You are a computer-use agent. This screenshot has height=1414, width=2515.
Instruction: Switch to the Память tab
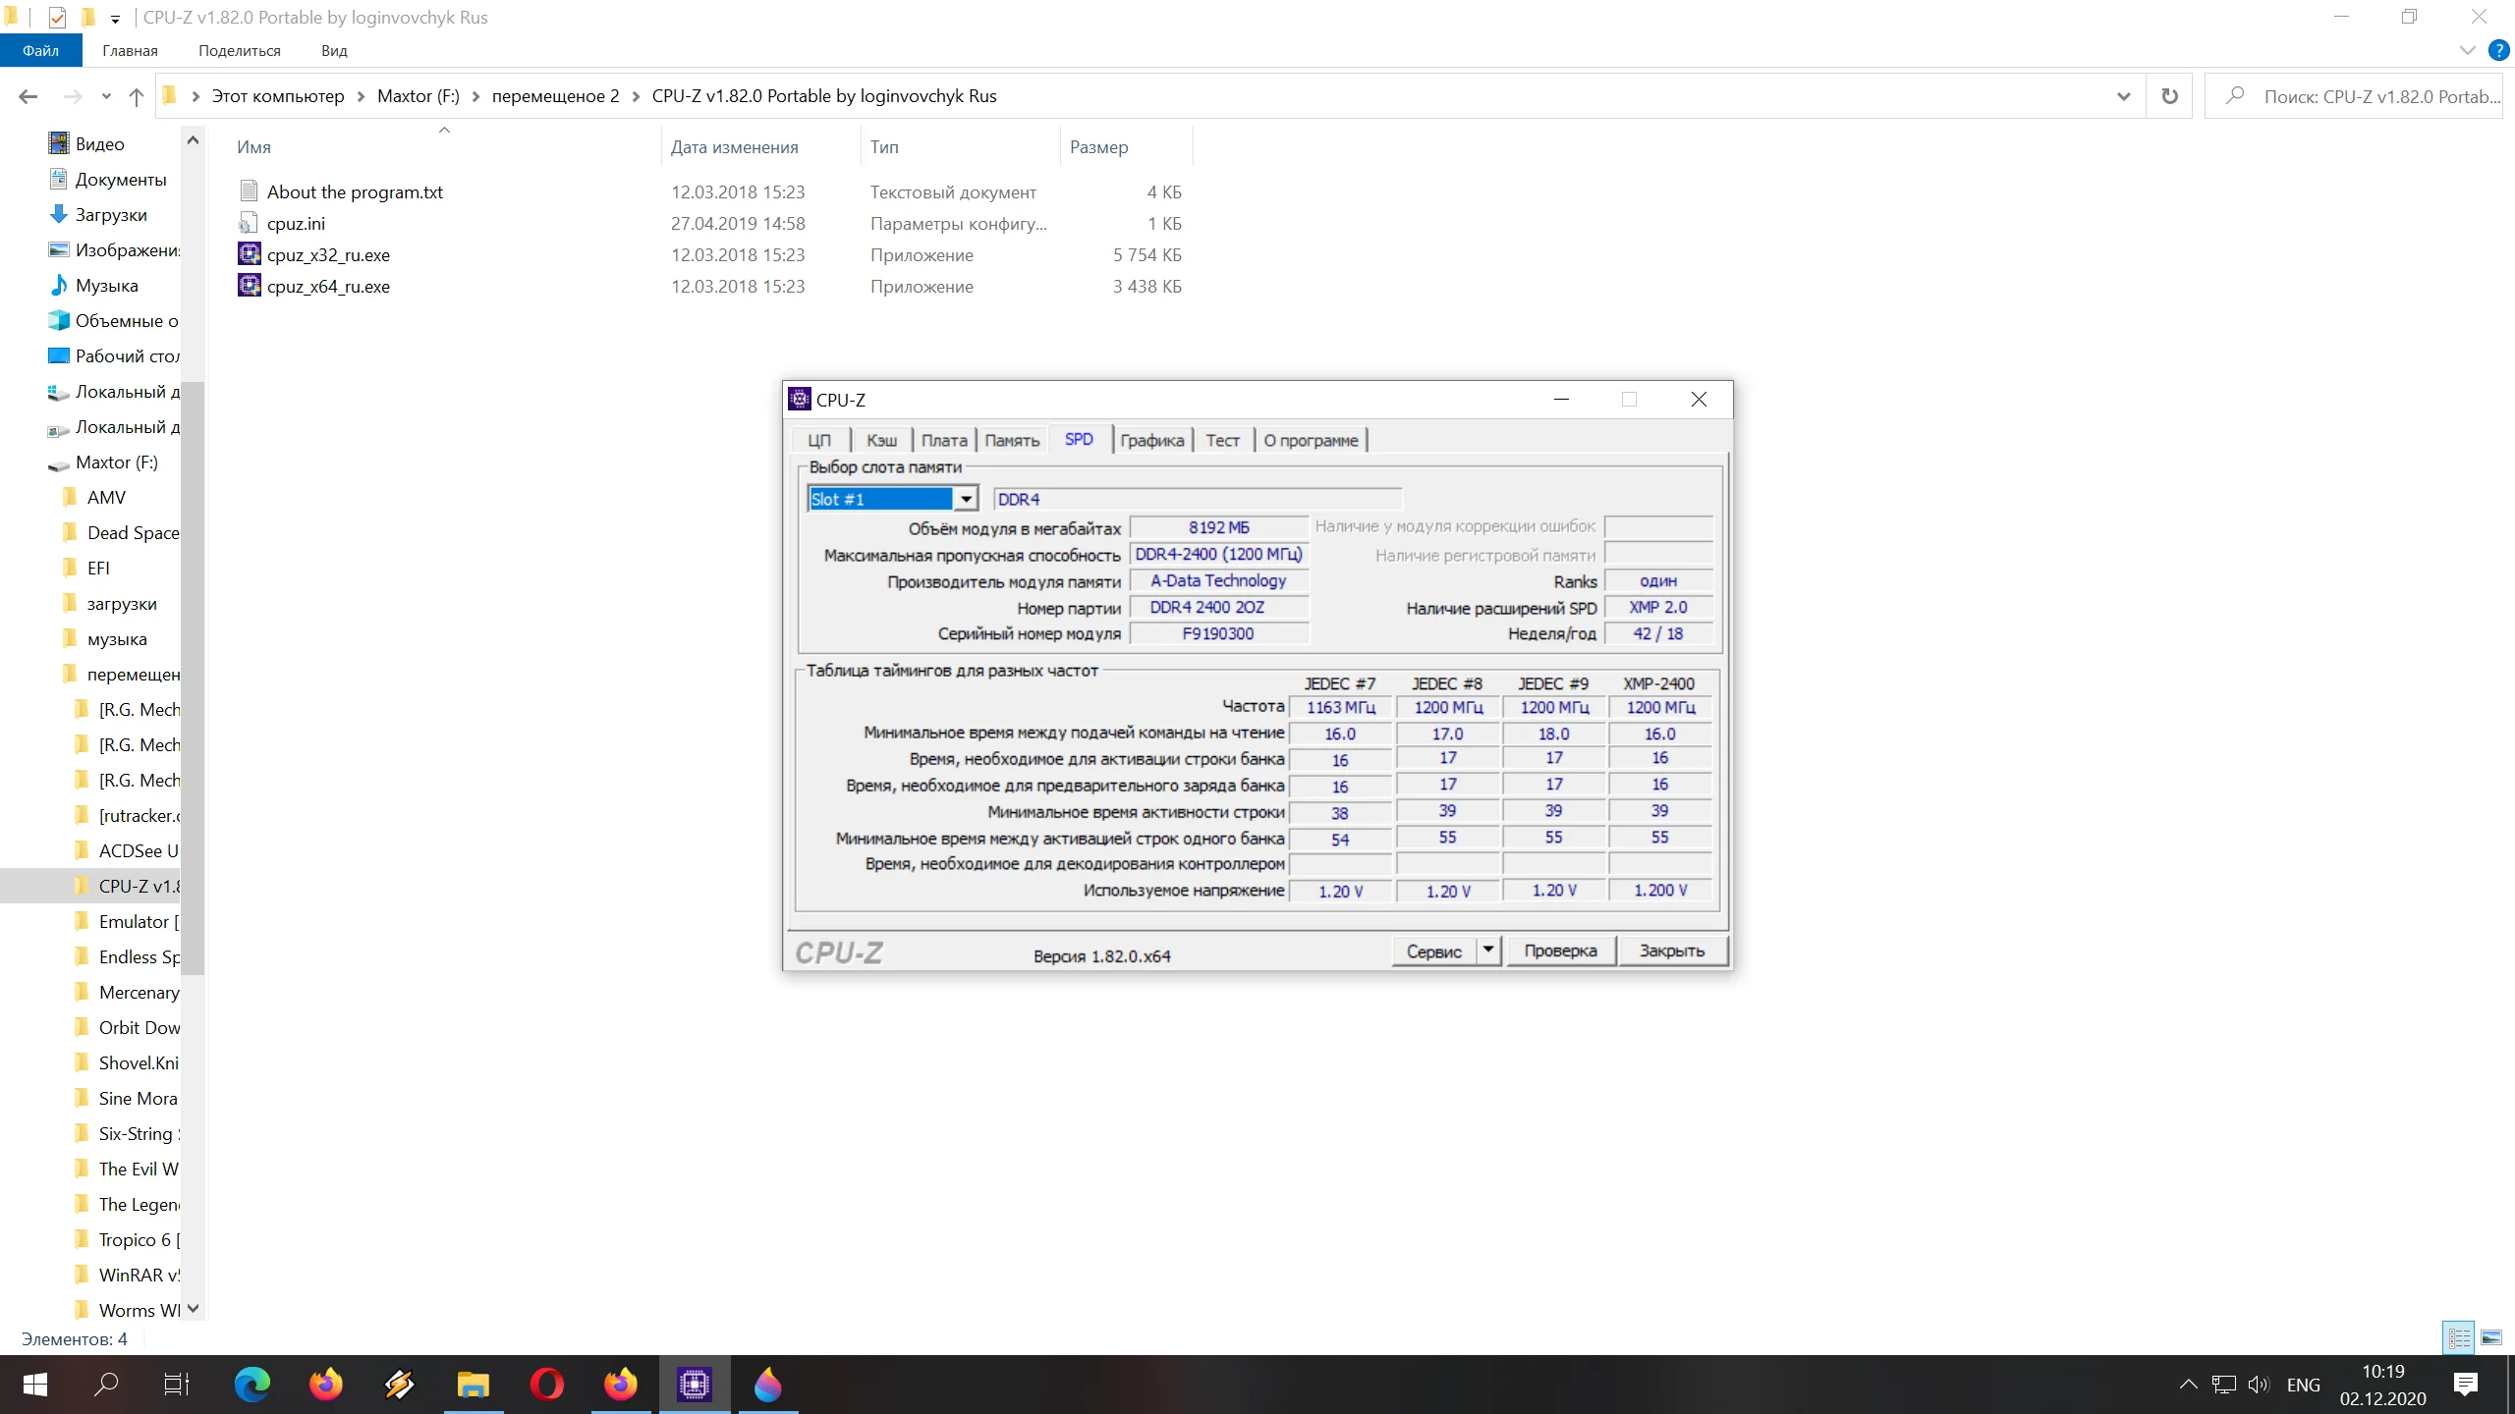1011,440
